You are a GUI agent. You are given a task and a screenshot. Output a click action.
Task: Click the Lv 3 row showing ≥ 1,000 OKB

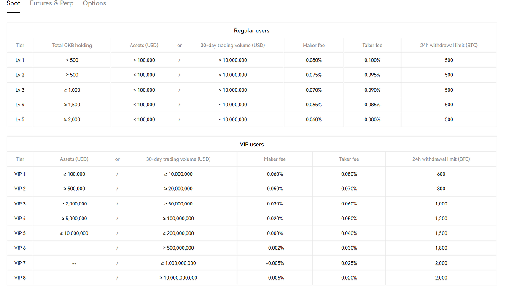pyautogui.click(x=72, y=89)
